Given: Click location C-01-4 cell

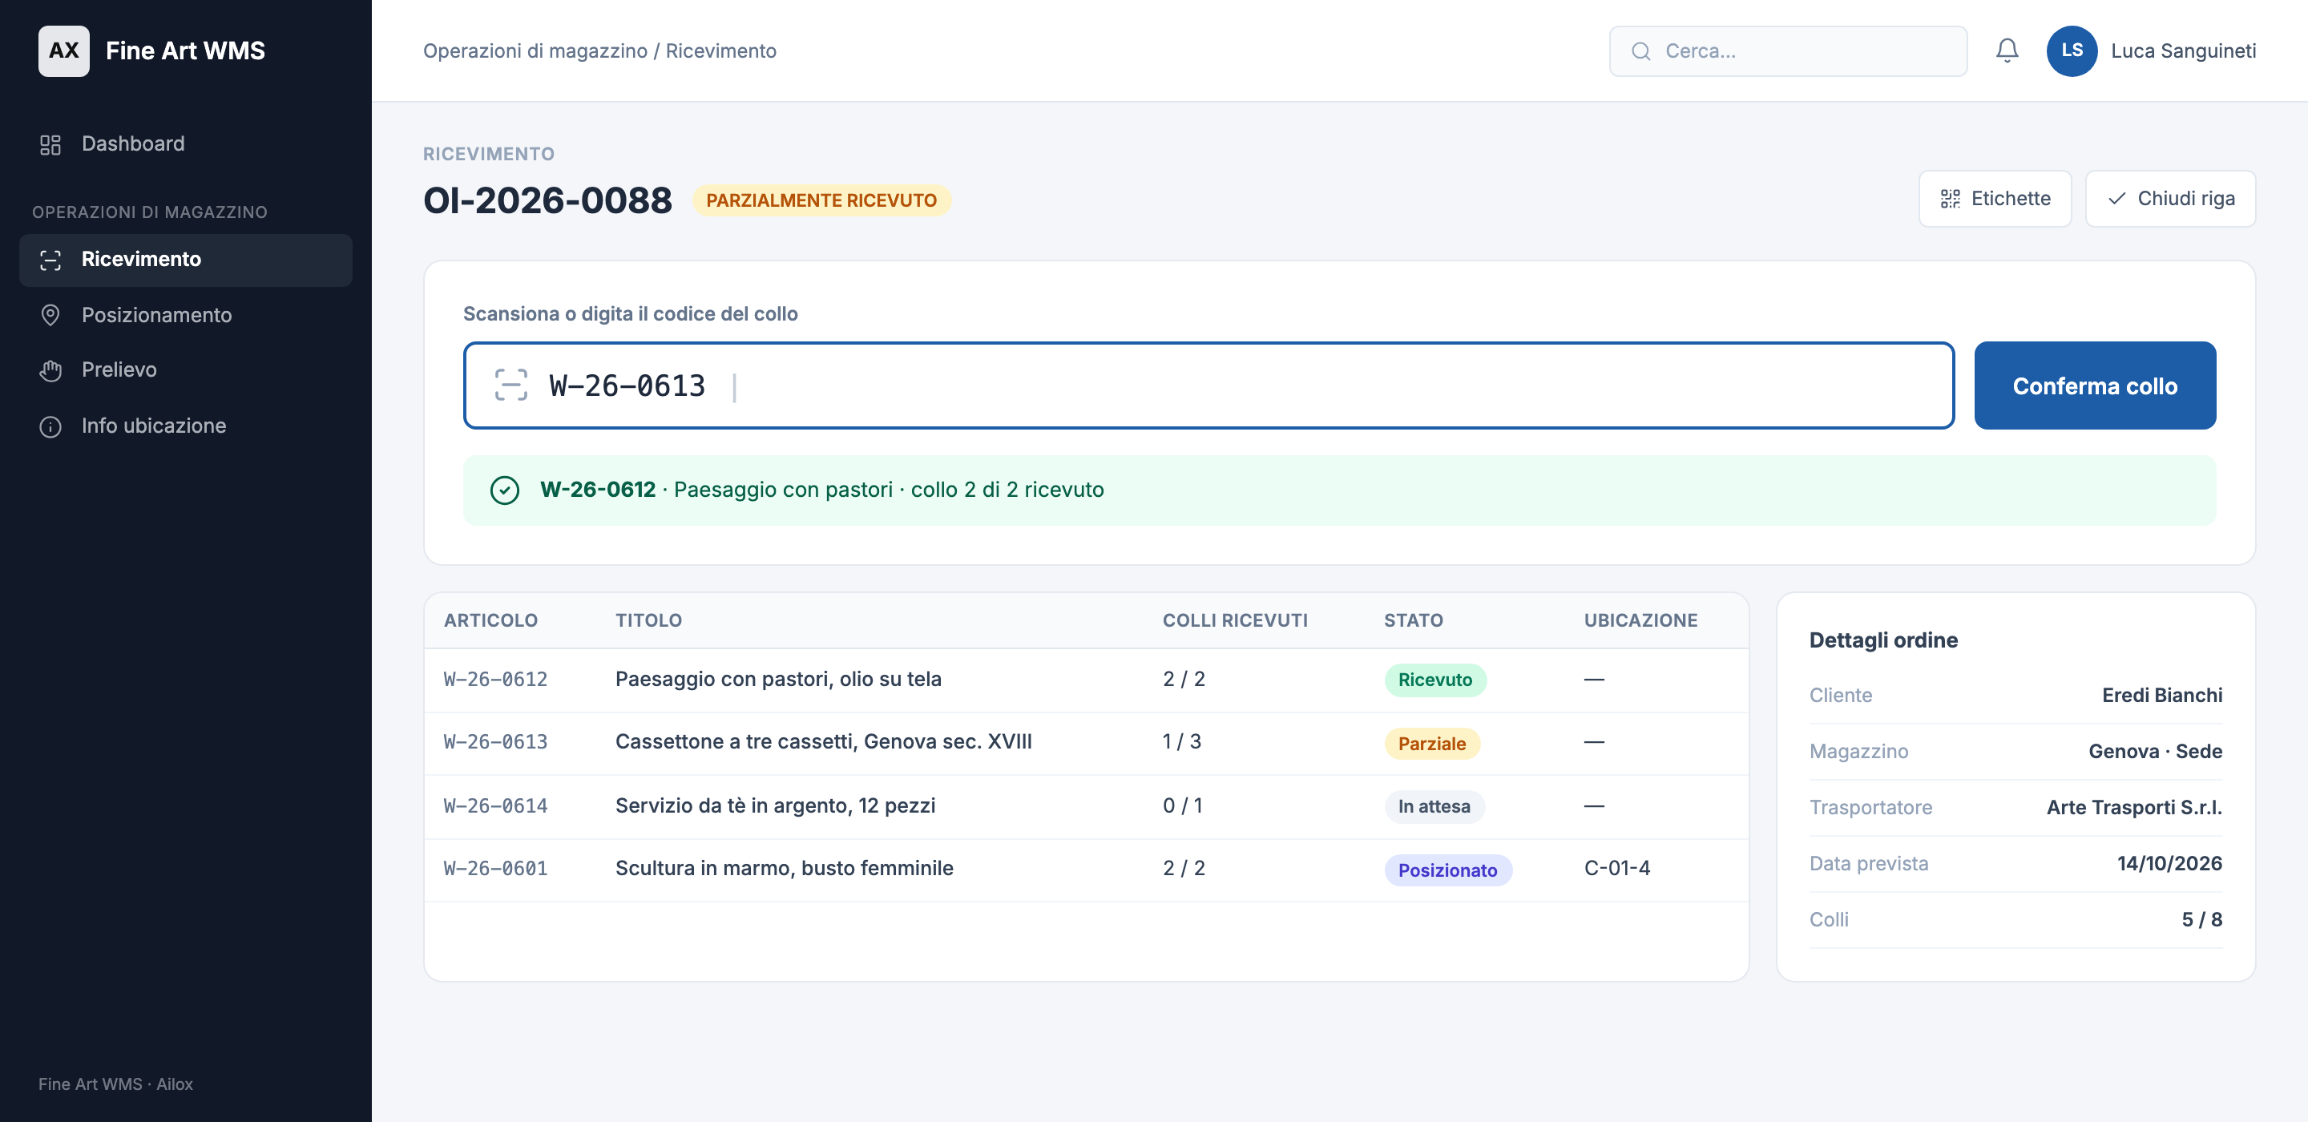Looking at the screenshot, I should [1616, 869].
